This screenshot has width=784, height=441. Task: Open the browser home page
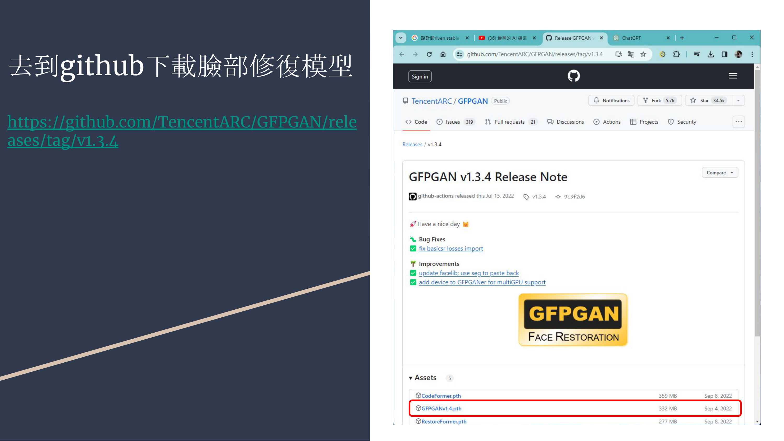click(443, 54)
